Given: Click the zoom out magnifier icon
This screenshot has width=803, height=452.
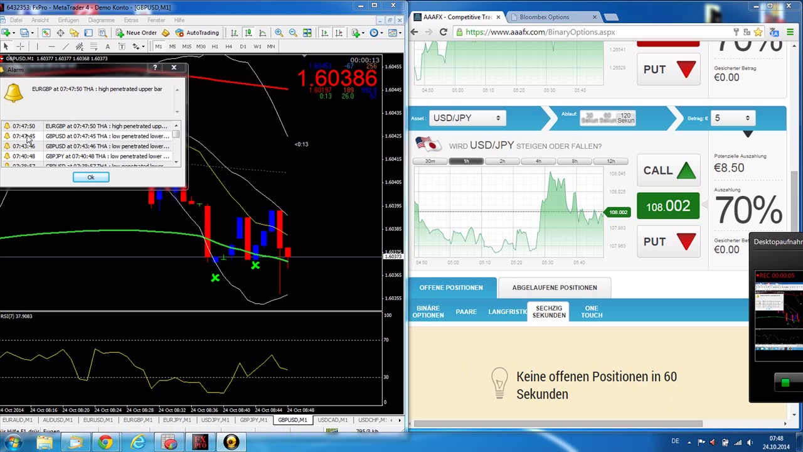Looking at the screenshot, I should pos(293,33).
